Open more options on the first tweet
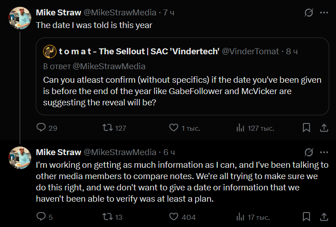The height and width of the screenshot is (227, 336). click(324, 13)
